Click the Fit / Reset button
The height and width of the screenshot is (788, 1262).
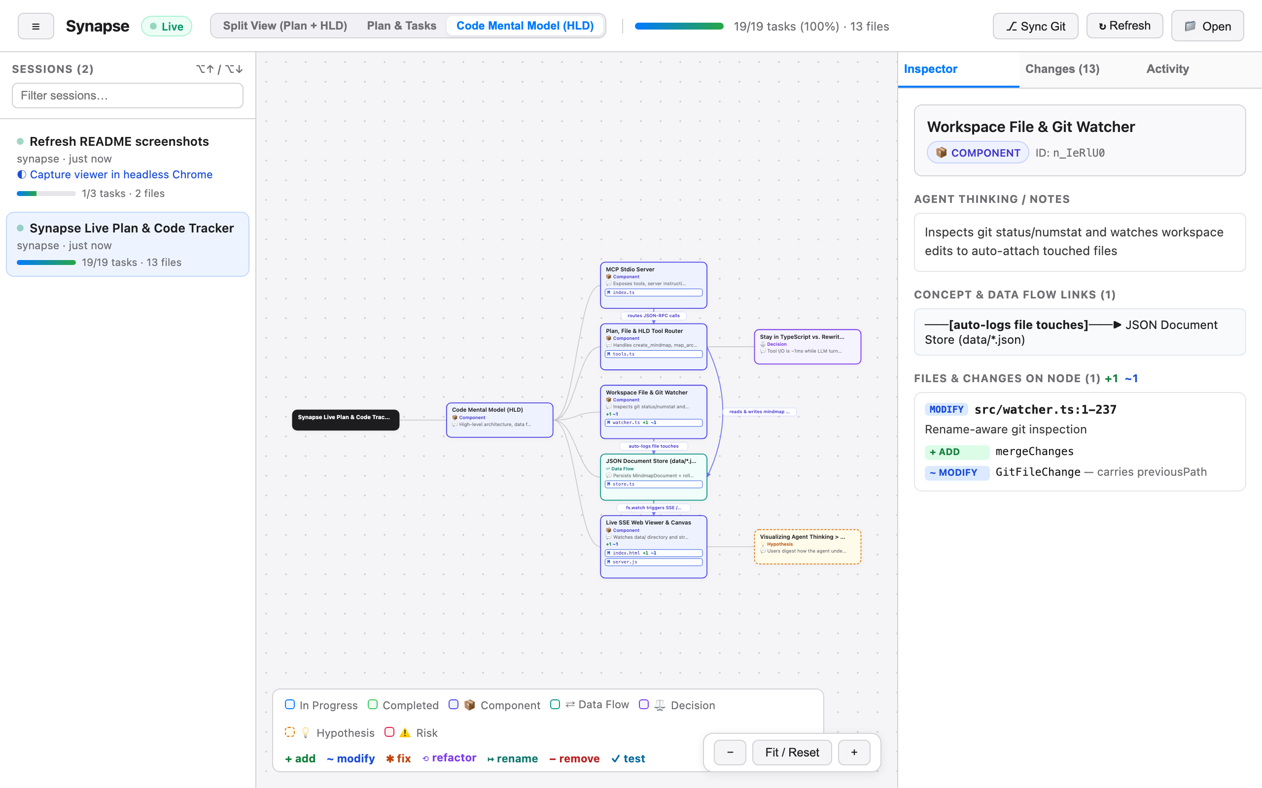(x=792, y=752)
